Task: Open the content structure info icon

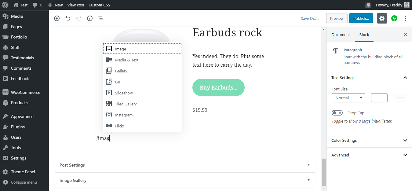Action: pos(90,18)
